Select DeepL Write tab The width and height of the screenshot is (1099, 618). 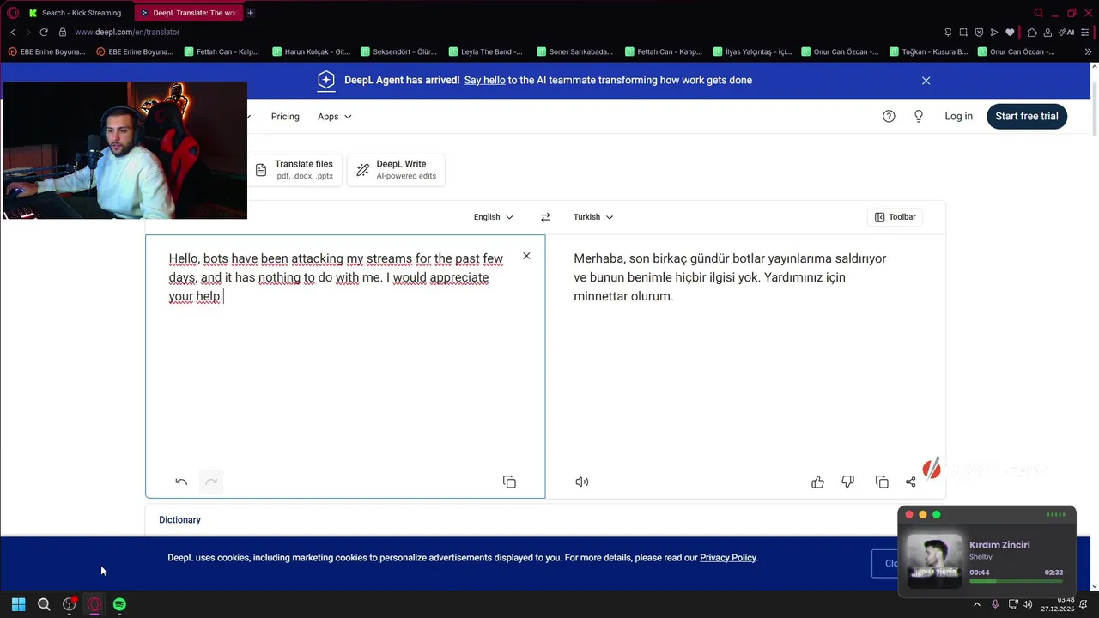[396, 169]
